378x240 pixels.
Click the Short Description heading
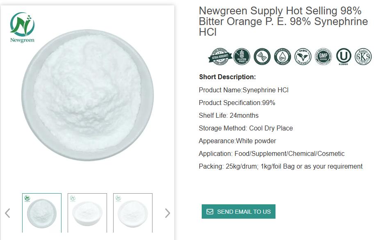click(x=227, y=77)
